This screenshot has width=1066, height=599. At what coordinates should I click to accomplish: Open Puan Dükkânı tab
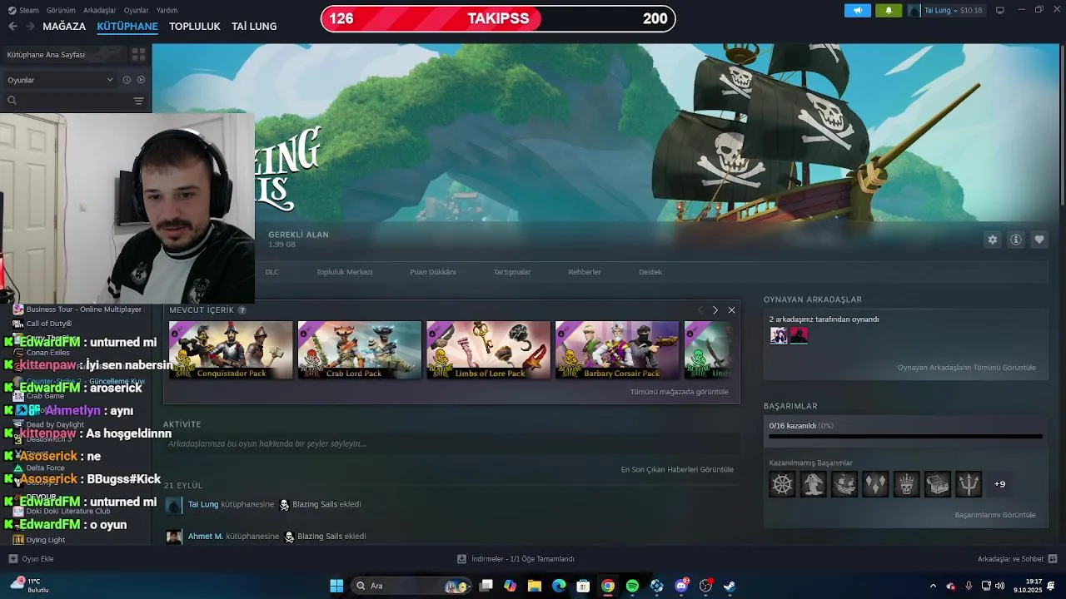pyautogui.click(x=433, y=272)
